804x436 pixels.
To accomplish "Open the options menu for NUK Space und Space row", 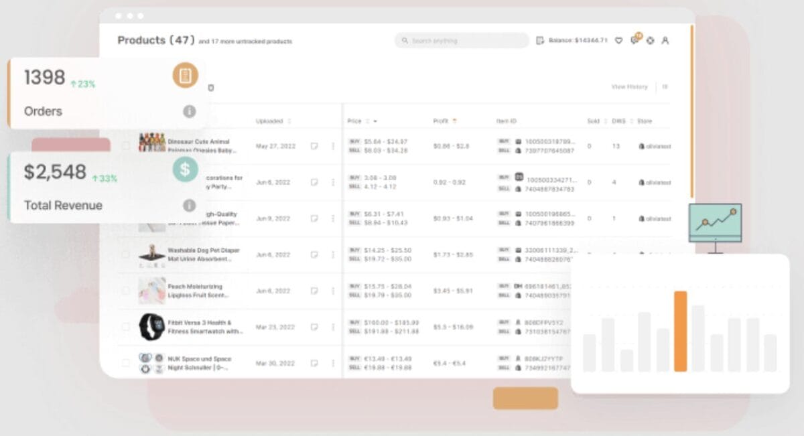I will [332, 363].
